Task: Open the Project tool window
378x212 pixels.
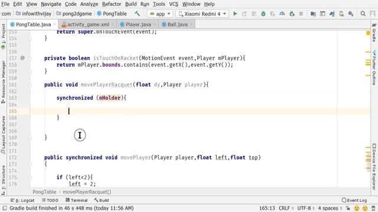Action: pyautogui.click(x=3, y=36)
